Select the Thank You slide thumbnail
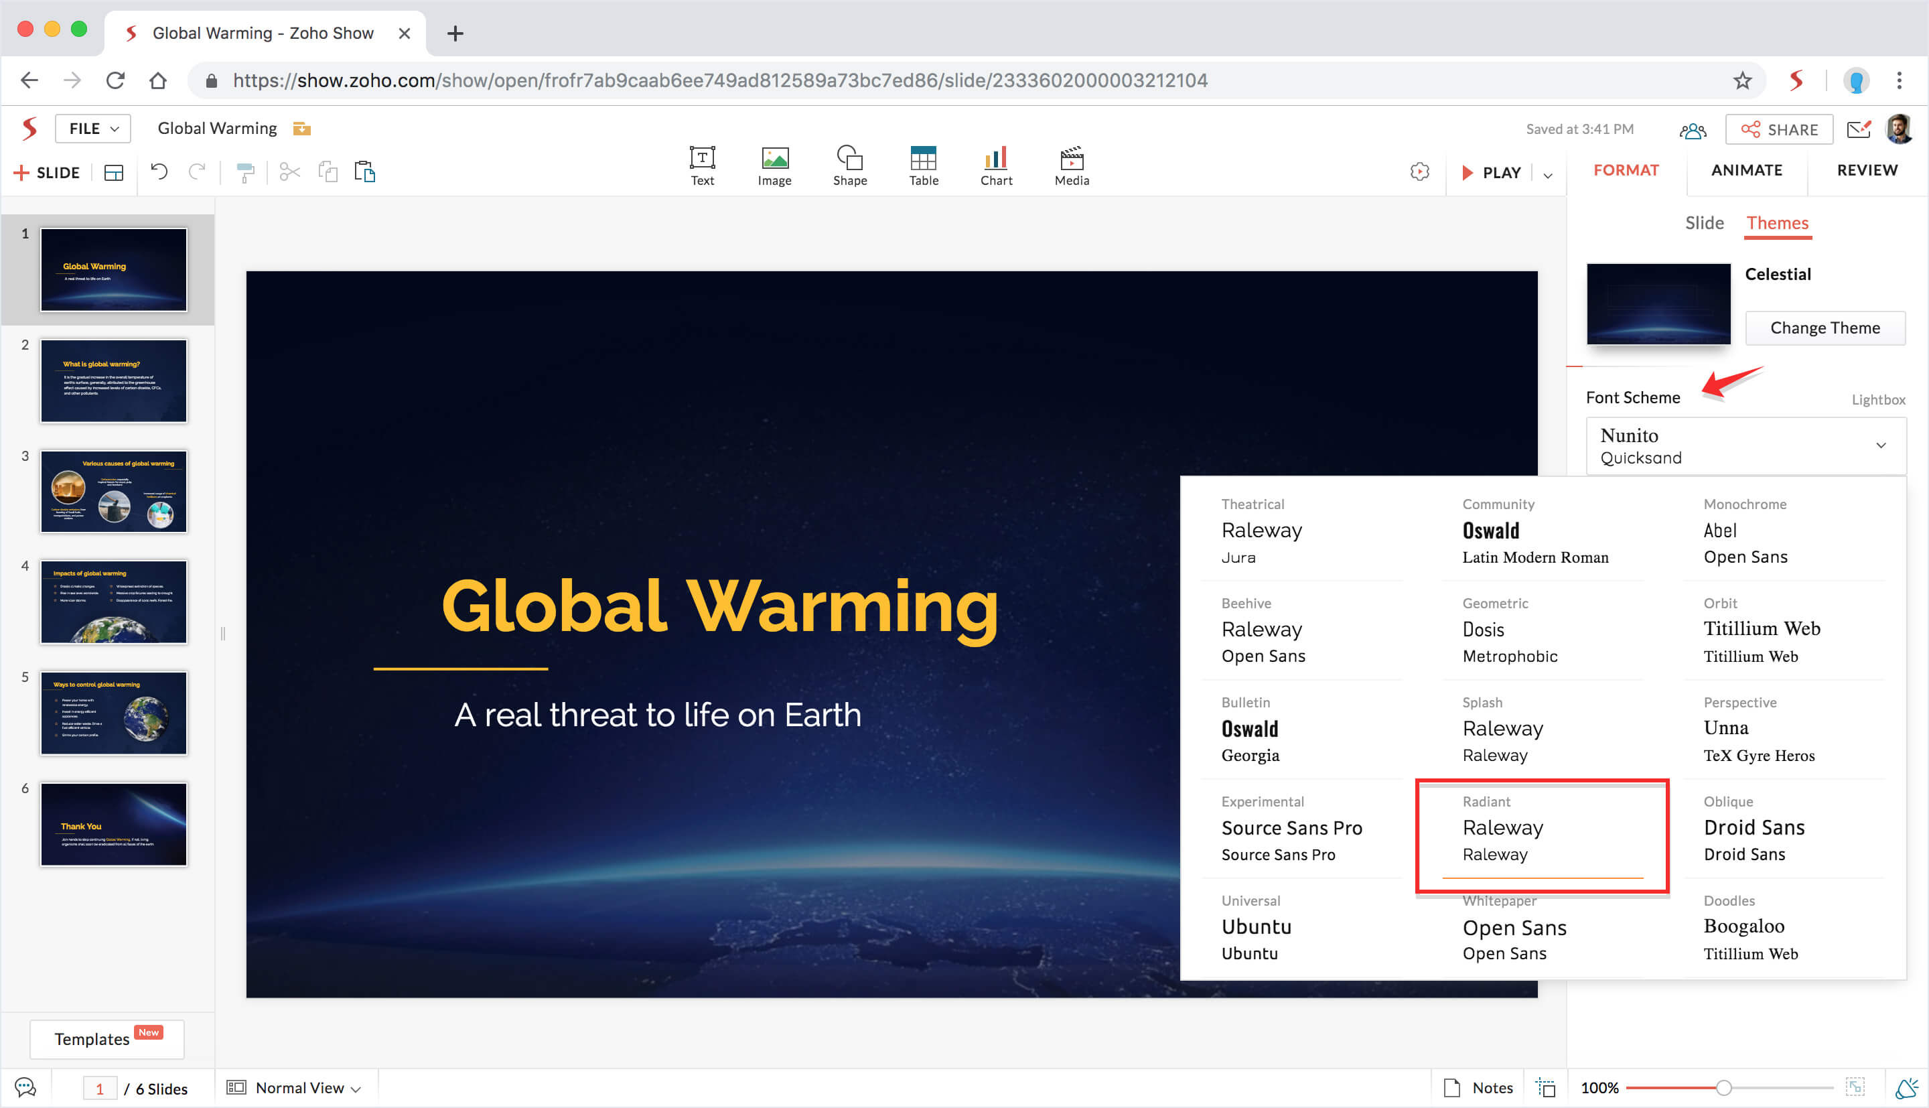Viewport: 1929px width, 1108px height. click(113, 824)
